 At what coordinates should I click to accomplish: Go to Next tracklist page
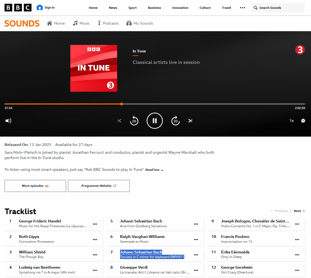299,211
